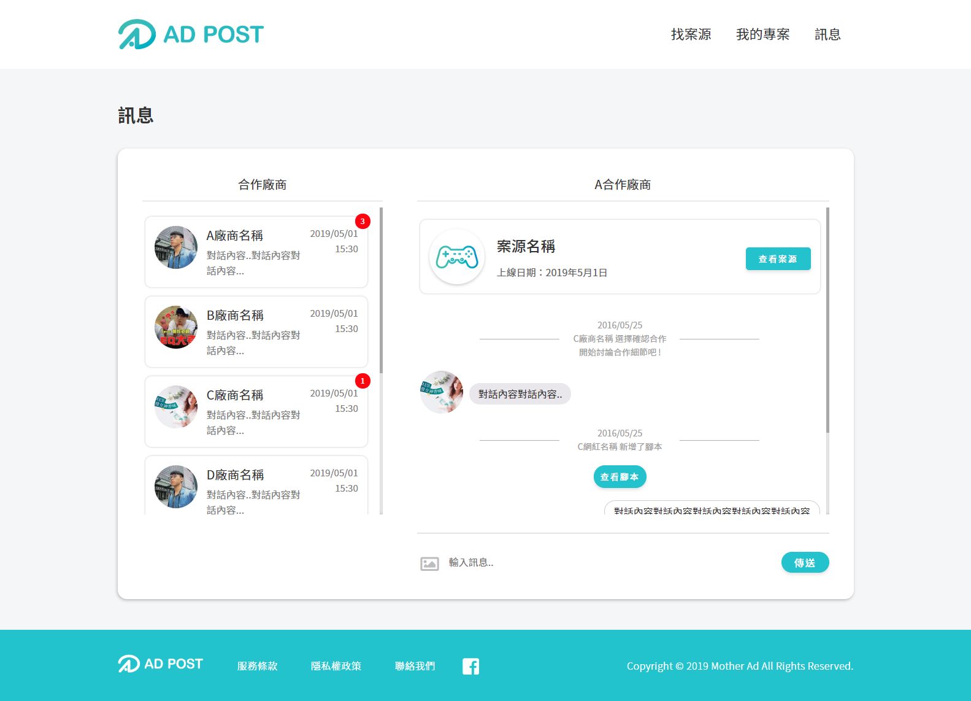The height and width of the screenshot is (701, 971).
Task: Click the 輸入訊息 text field
Action: tap(607, 562)
